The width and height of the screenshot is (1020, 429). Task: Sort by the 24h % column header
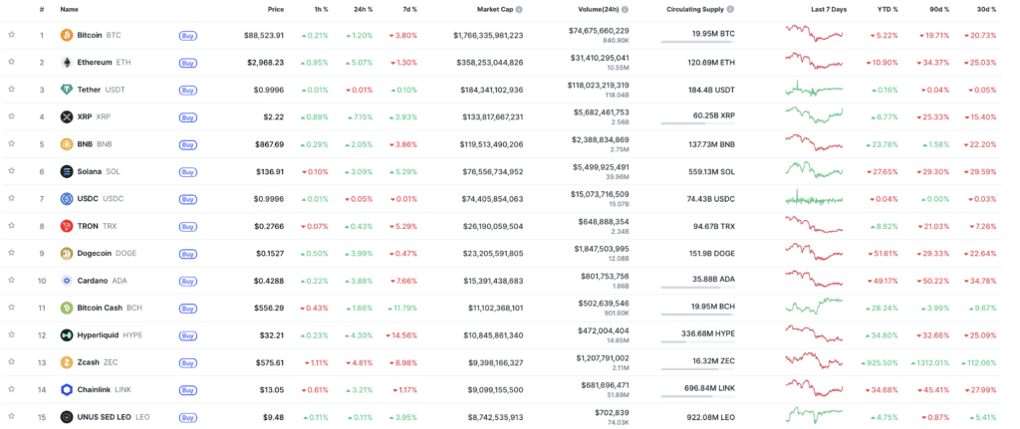[x=361, y=10]
